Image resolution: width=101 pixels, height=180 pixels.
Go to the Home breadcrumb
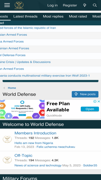coord(12,88)
